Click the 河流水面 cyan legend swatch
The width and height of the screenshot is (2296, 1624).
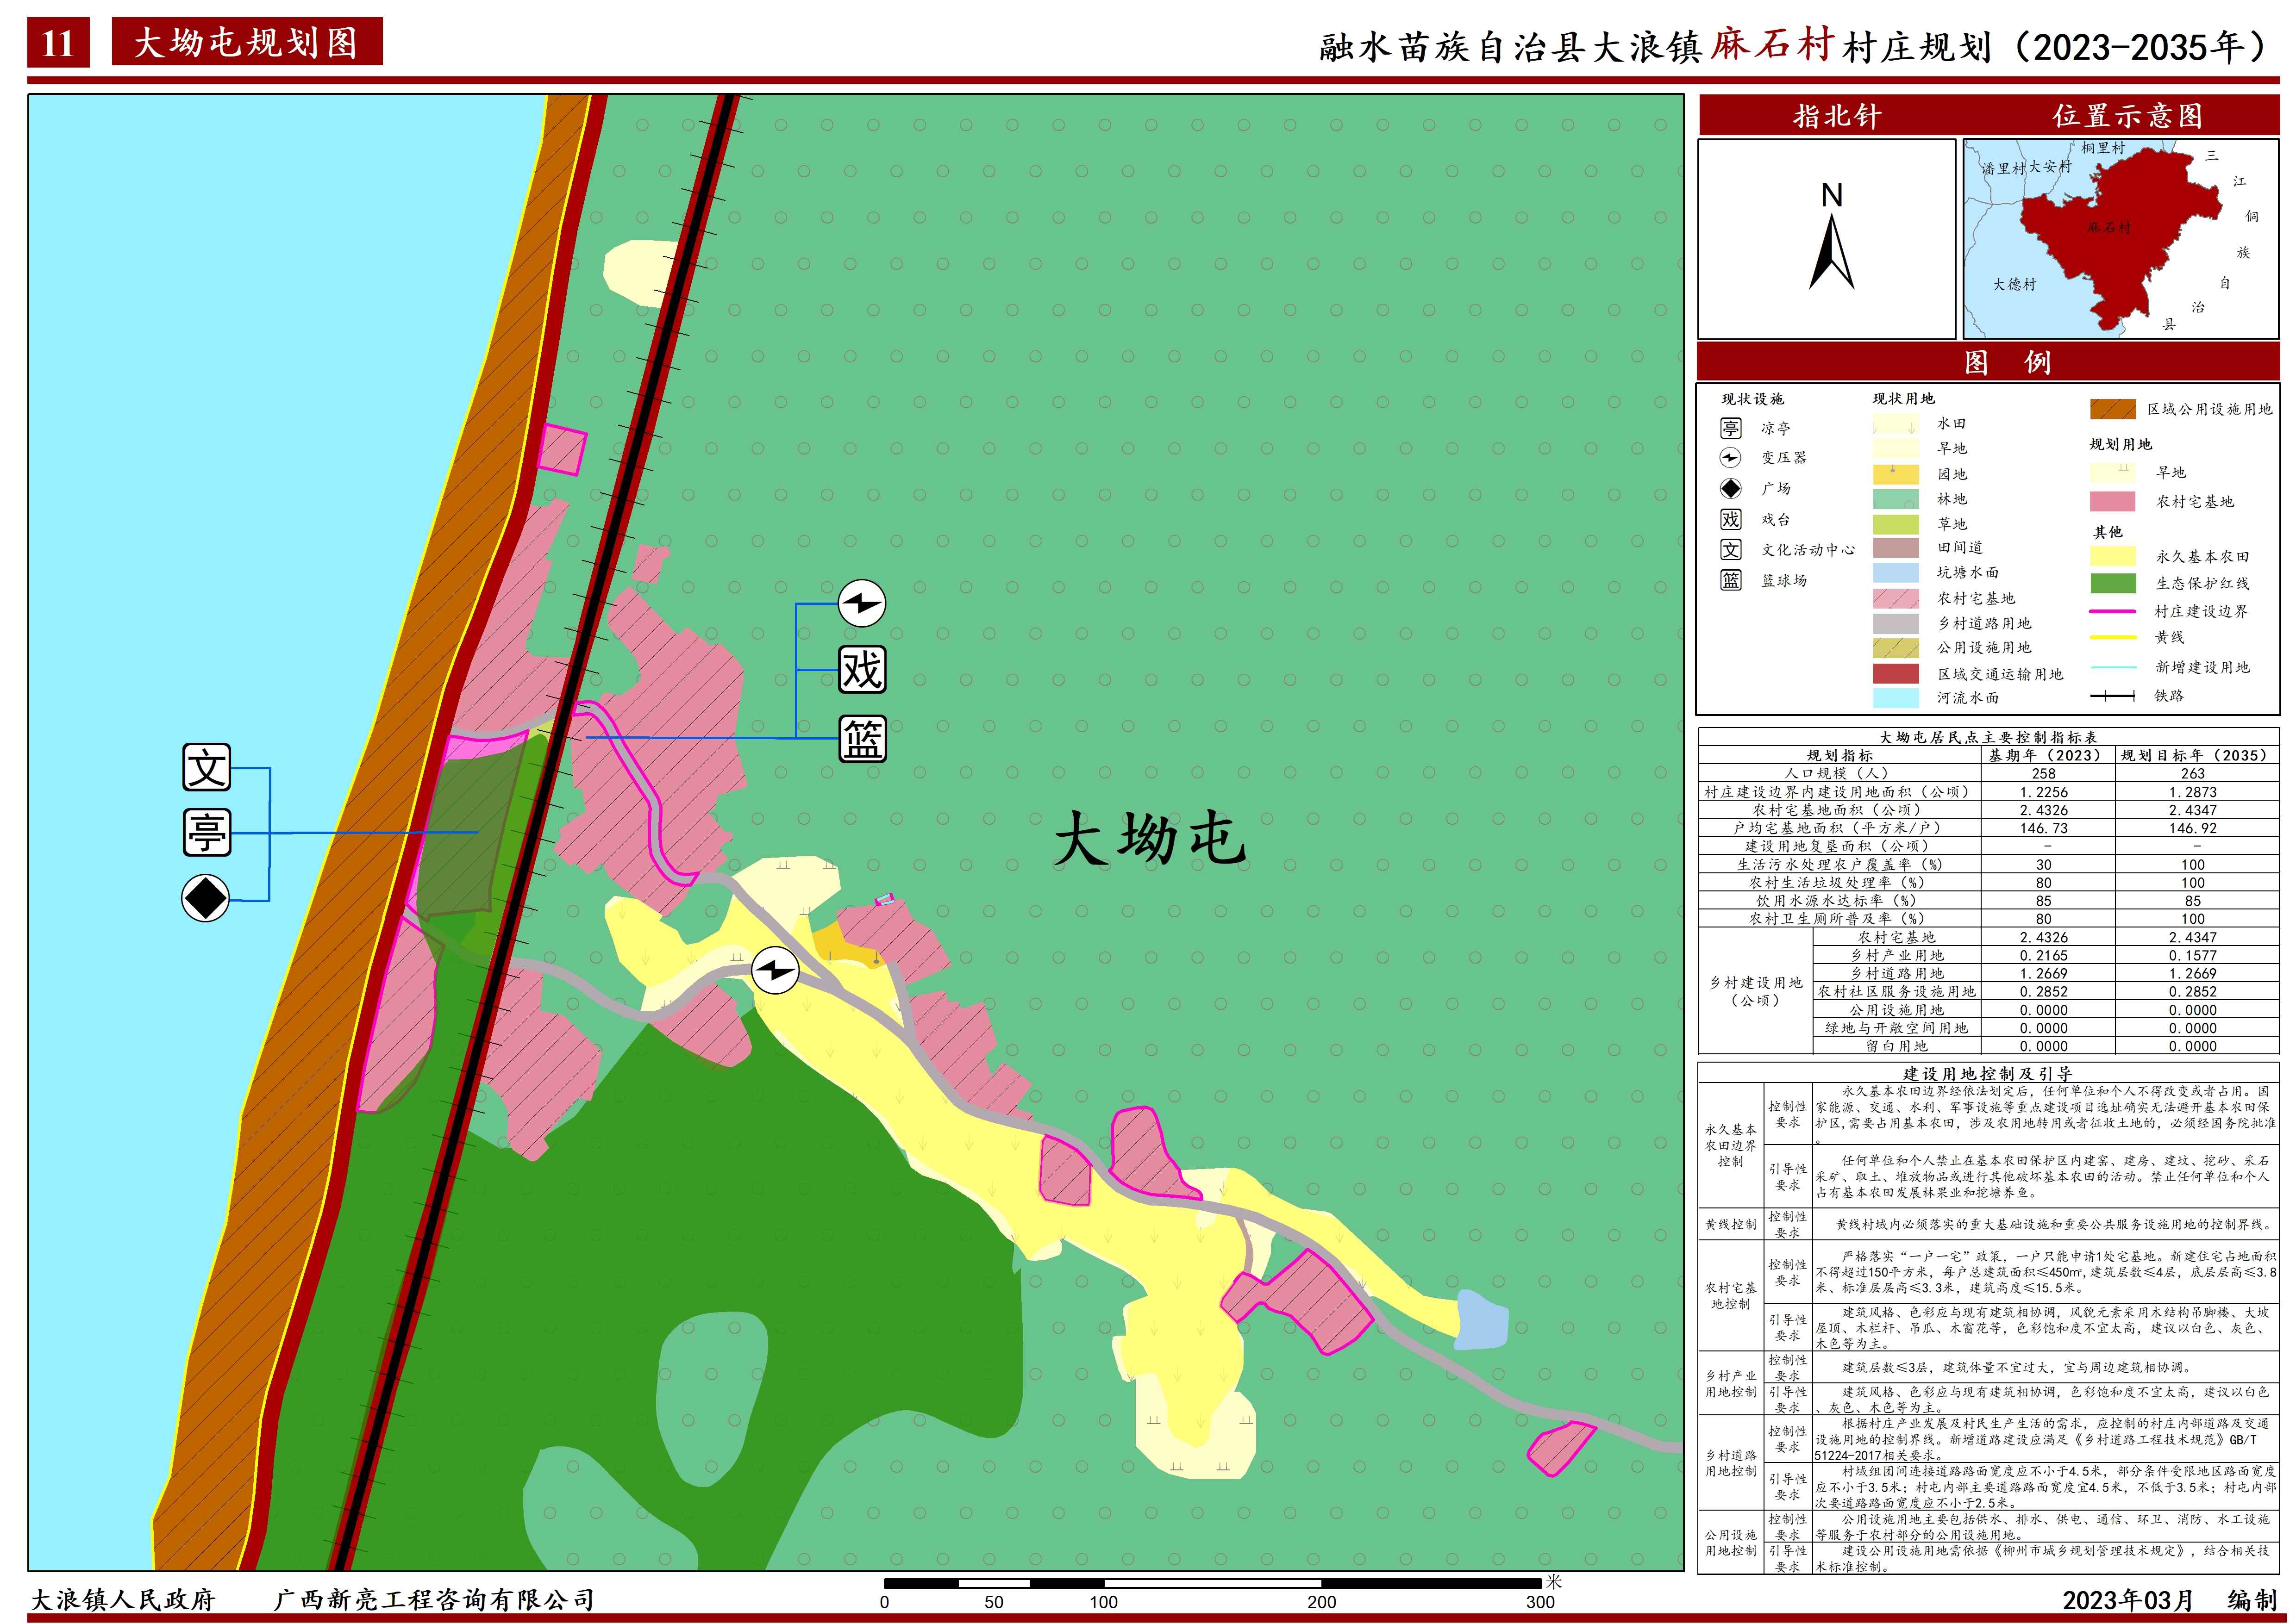pos(1895,698)
